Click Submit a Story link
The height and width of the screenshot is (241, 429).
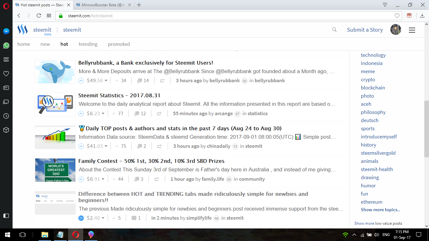365,30
